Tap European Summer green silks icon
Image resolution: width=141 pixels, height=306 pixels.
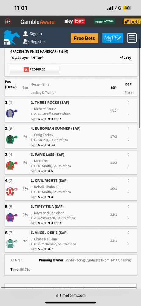[12, 139]
